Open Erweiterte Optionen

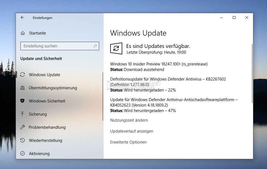point(128,142)
